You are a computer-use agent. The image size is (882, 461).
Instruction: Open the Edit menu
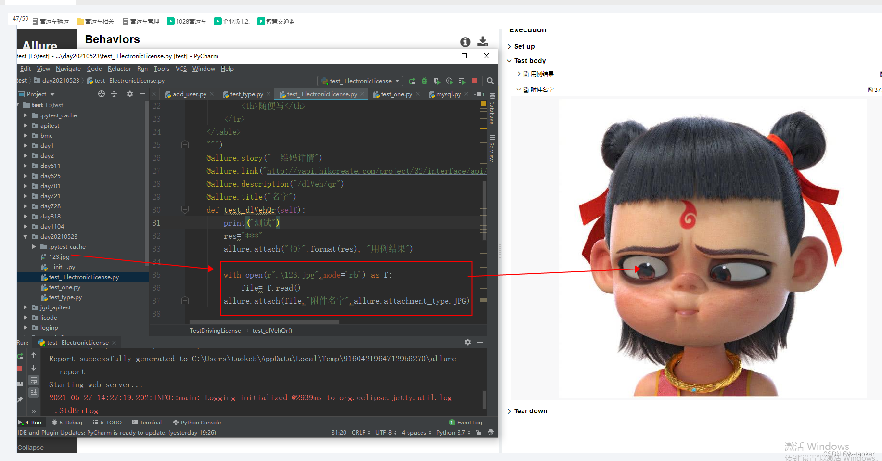pyautogui.click(x=26, y=69)
